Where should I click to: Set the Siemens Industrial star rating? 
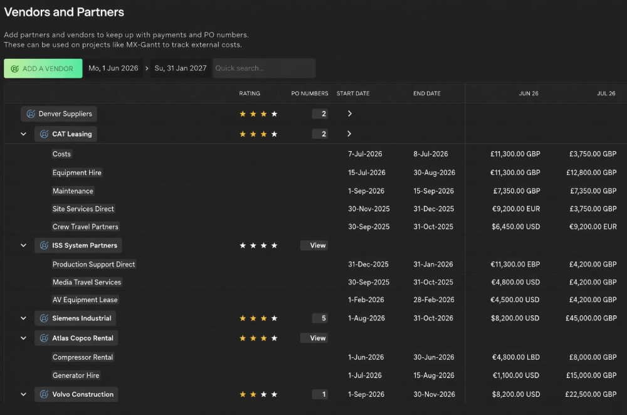pyautogui.click(x=258, y=318)
